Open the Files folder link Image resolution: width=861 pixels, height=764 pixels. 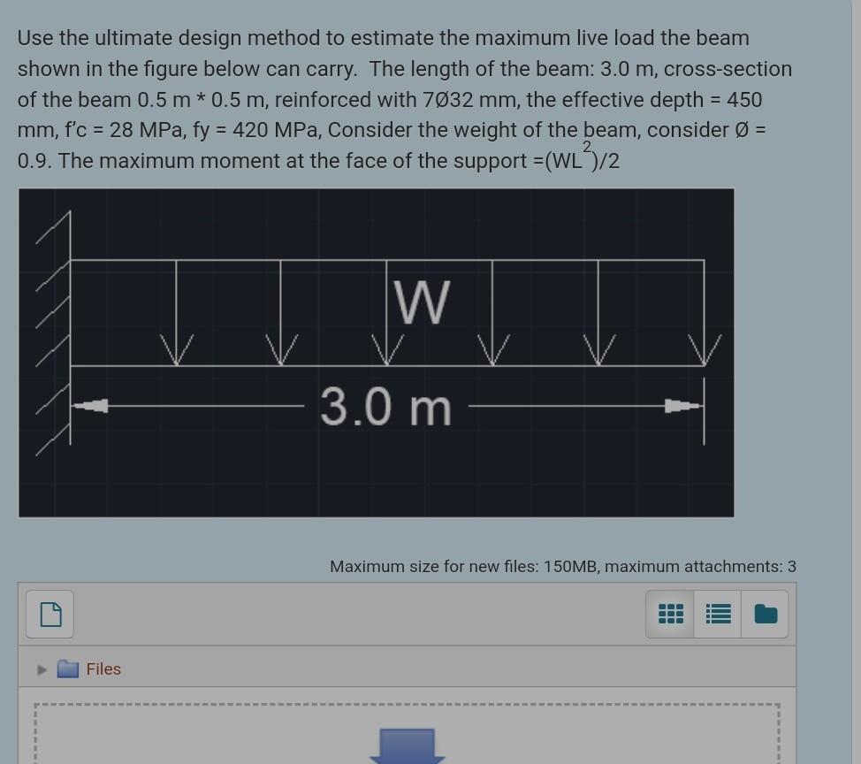point(103,669)
